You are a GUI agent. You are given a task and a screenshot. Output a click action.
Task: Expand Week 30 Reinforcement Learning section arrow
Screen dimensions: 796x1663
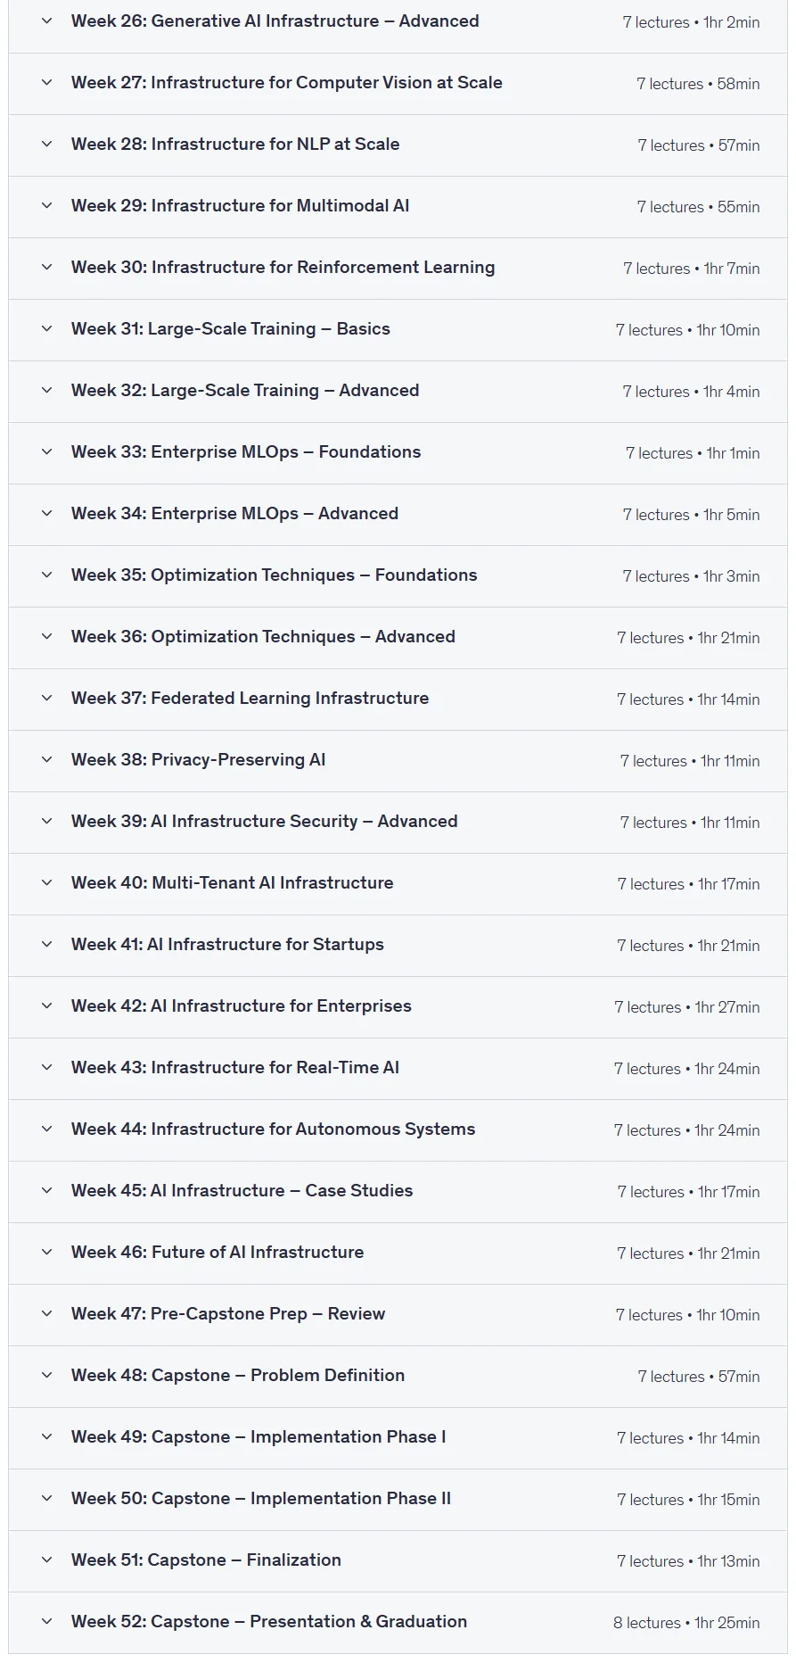coord(46,267)
